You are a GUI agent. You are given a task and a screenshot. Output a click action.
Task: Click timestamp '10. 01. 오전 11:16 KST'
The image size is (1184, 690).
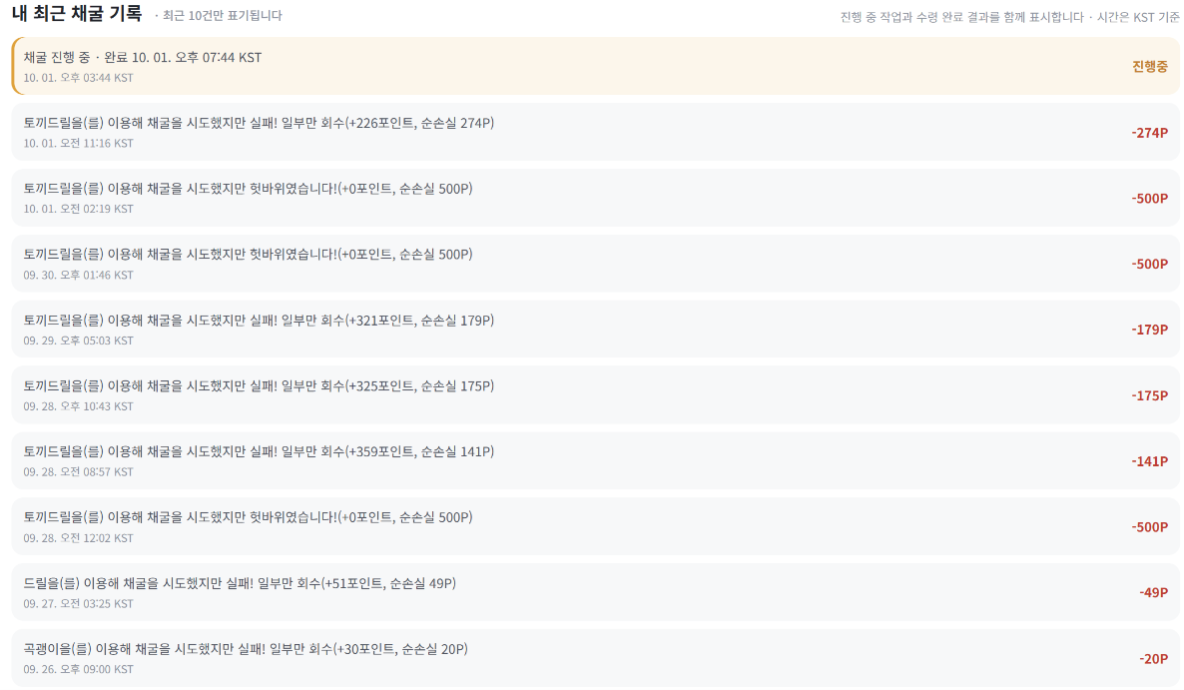tap(79, 144)
